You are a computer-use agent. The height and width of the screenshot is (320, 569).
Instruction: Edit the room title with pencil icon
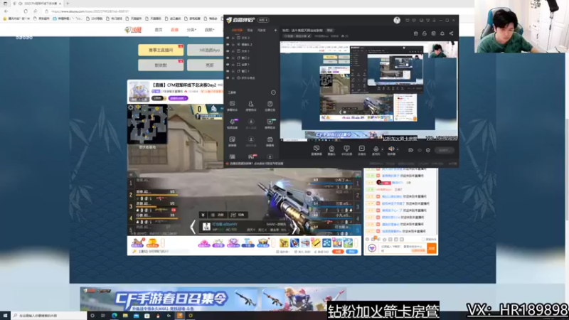point(309,36)
